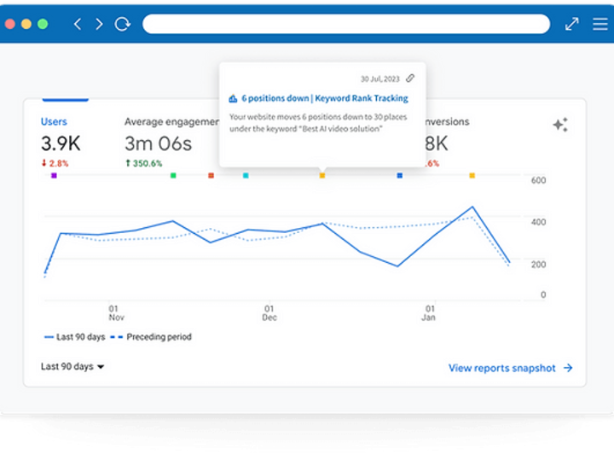Click the link icon beside 30 Jul, 2023
The image size is (614, 461).
(410, 79)
